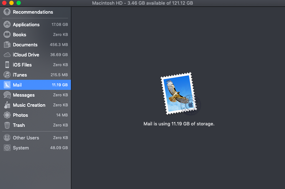The image size is (285, 189).
Task: Click the Applications sidebar icon
Action: tap(7, 24)
